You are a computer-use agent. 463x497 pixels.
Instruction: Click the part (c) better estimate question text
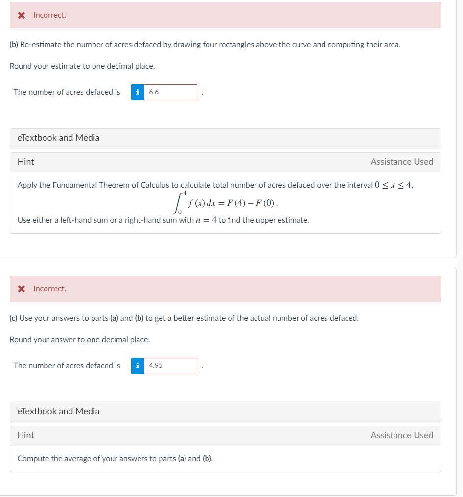point(184,318)
